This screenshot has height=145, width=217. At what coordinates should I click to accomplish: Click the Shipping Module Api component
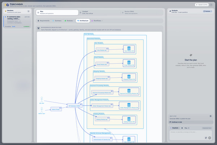click(x=102, y=78)
